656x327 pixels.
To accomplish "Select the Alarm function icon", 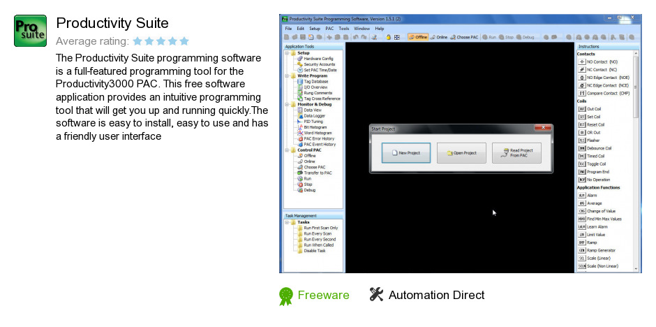I will (581, 196).
